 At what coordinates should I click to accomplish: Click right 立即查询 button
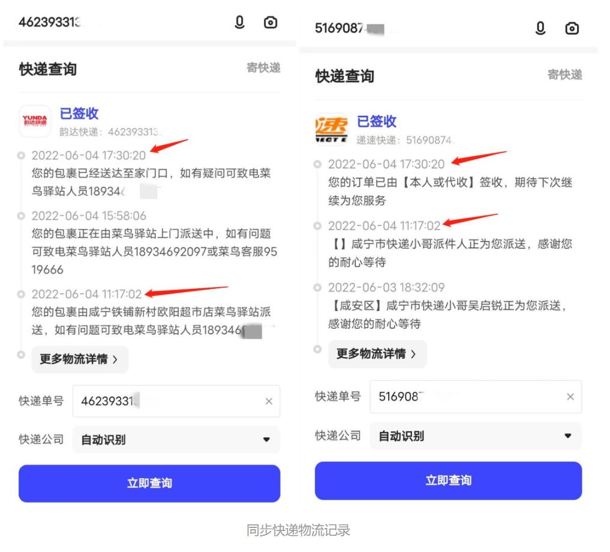point(448,481)
